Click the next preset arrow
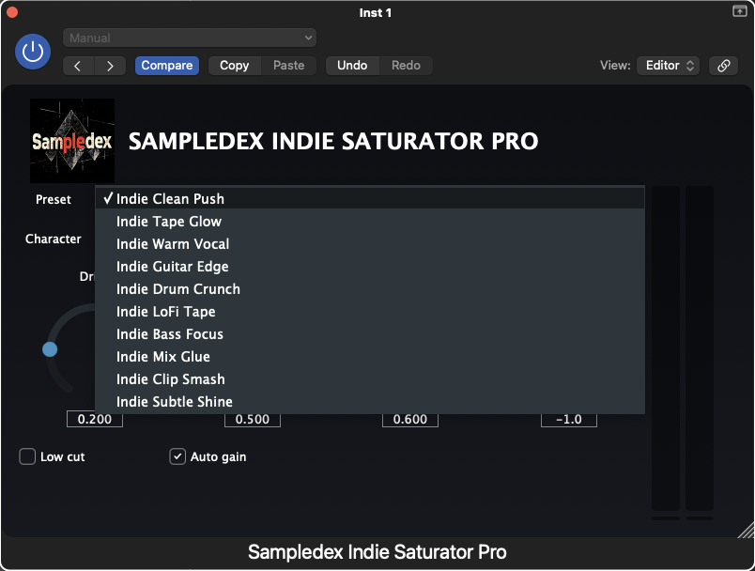Viewport: 755px width, 571px height. [110, 67]
